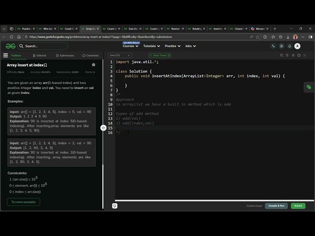Click the Custom Input link
The width and height of the screenshot is (315, 236).
click(254, 206)
